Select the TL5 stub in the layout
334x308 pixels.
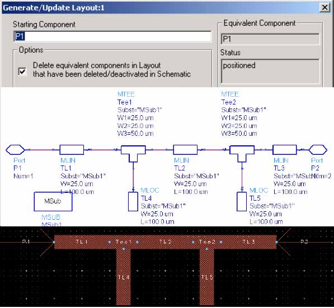pos(207,277)
